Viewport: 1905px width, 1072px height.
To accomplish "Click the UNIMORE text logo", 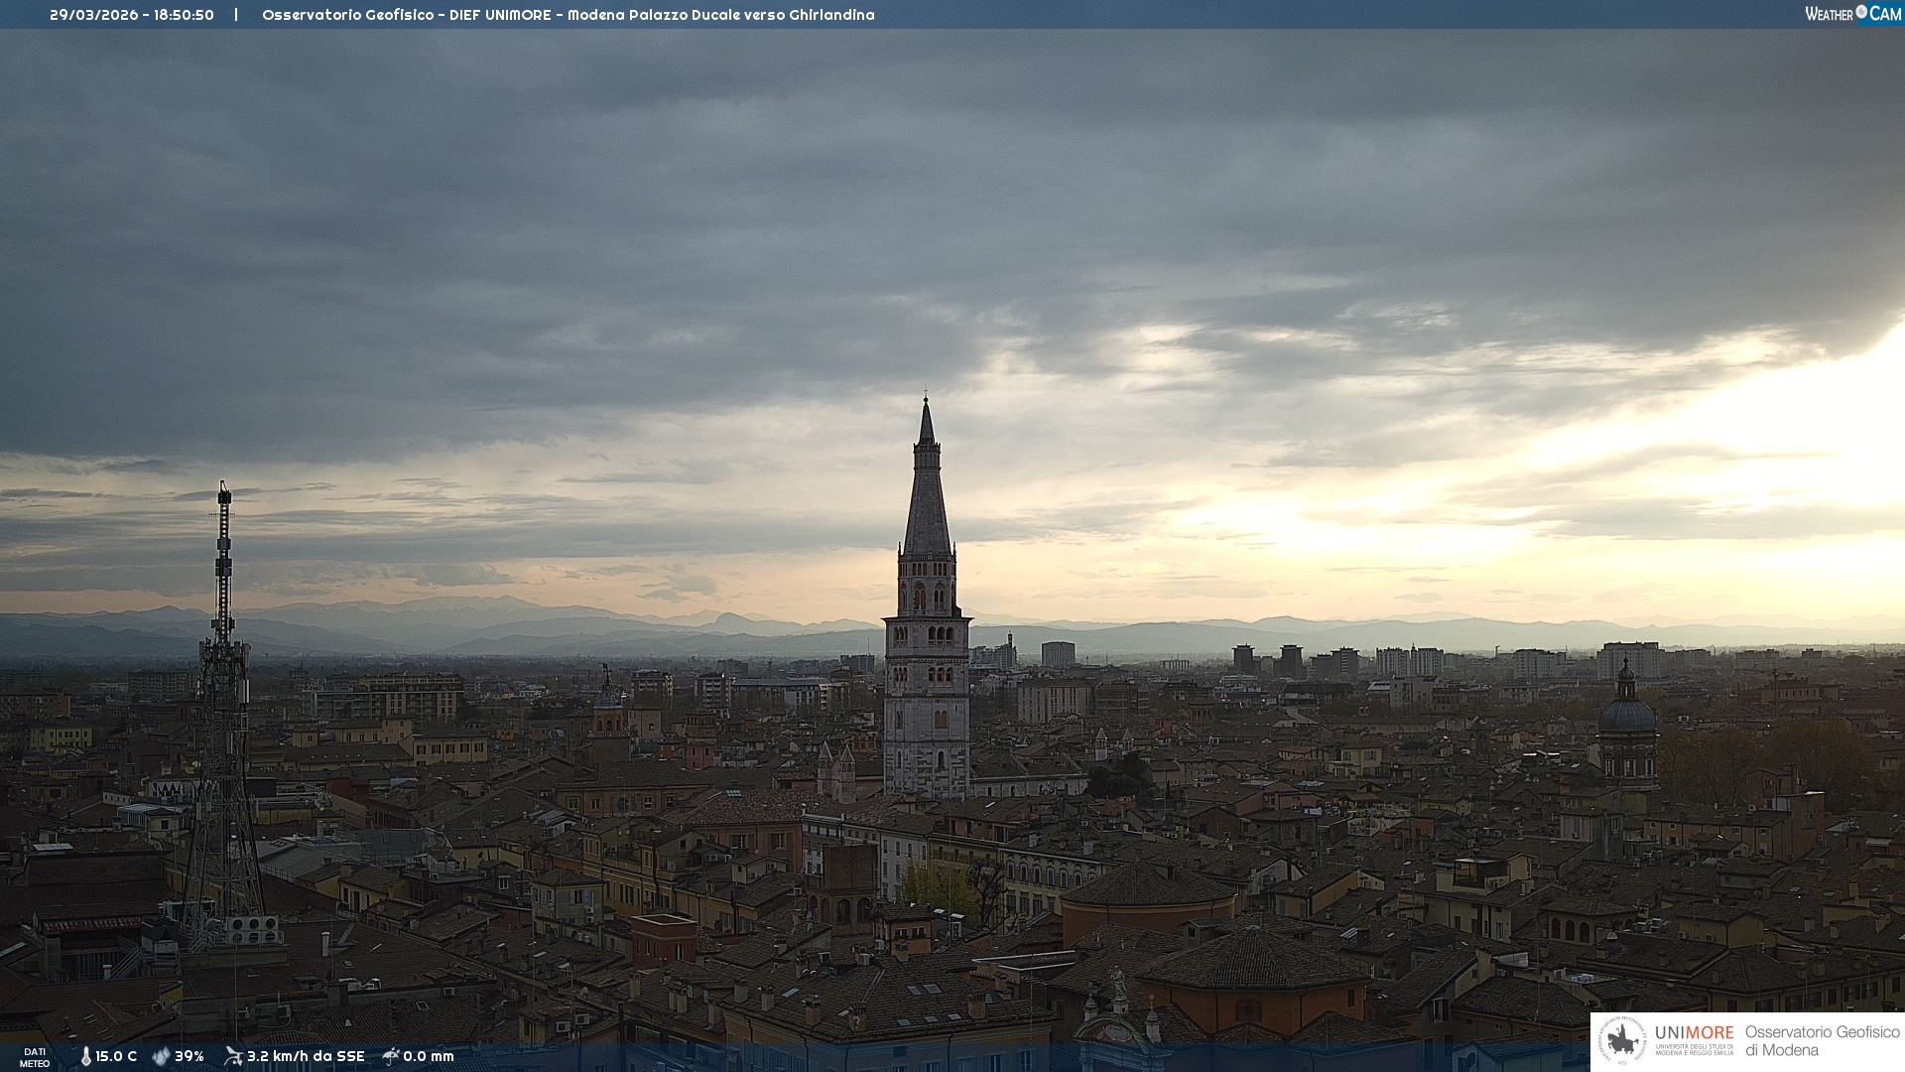I will (1694, 1033).
